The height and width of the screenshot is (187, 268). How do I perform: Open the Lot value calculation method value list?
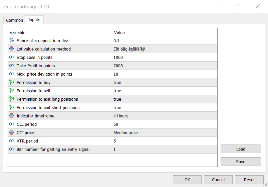164,49
